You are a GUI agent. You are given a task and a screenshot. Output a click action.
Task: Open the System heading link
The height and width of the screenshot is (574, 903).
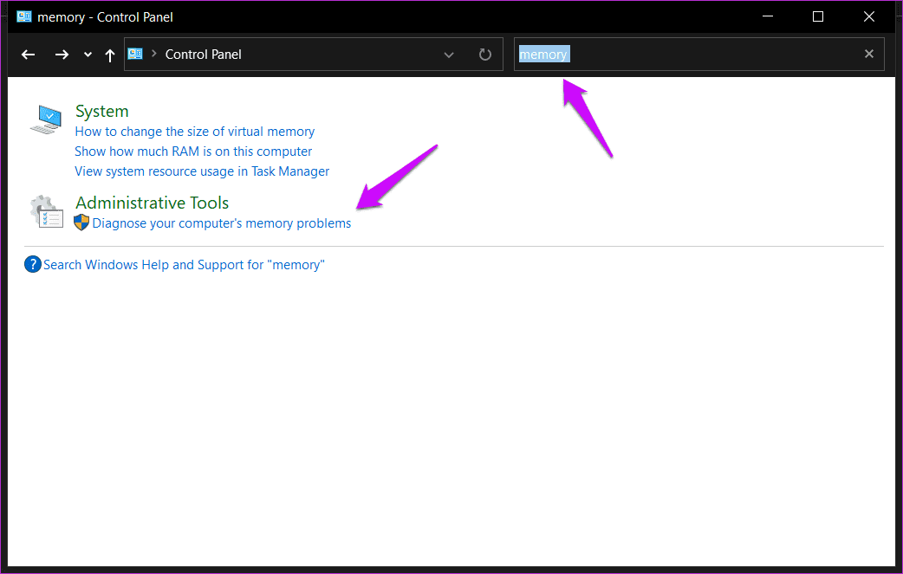[102, 111]
